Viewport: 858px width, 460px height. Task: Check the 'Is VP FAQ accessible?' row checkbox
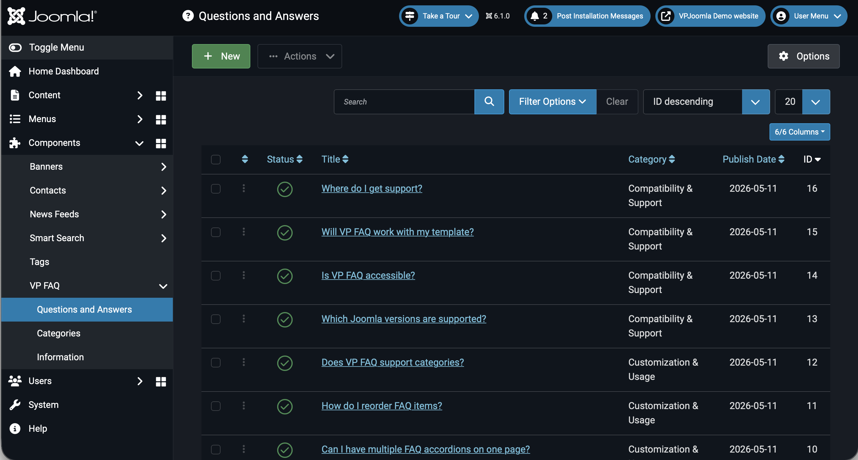point(216,276)
